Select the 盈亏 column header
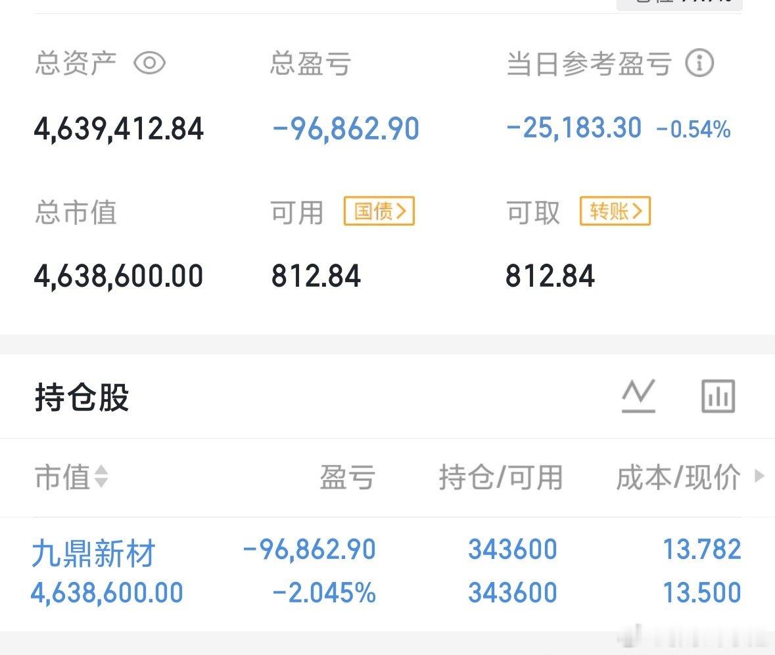The width and height of the screenshot is (775, 655). 347,477
